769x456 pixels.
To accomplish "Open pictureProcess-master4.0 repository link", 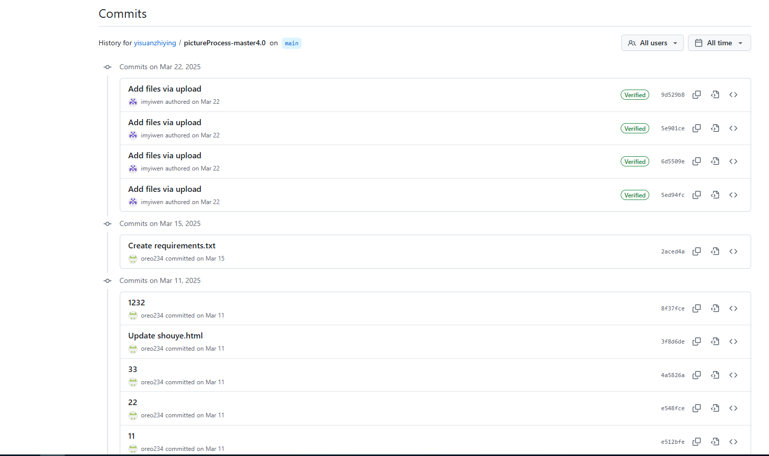I will coord(225,43).
